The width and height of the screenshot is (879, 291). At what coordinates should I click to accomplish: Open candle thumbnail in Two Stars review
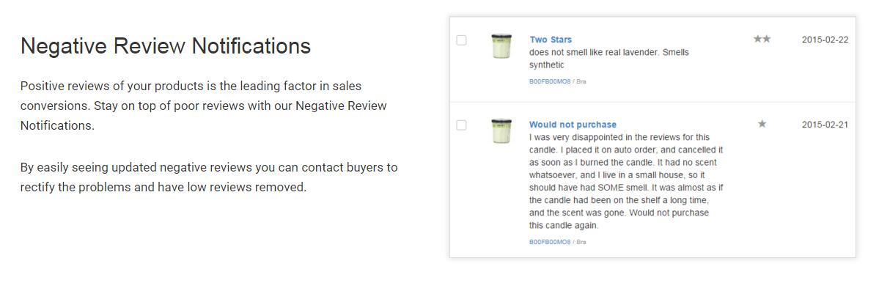[501, 46]
